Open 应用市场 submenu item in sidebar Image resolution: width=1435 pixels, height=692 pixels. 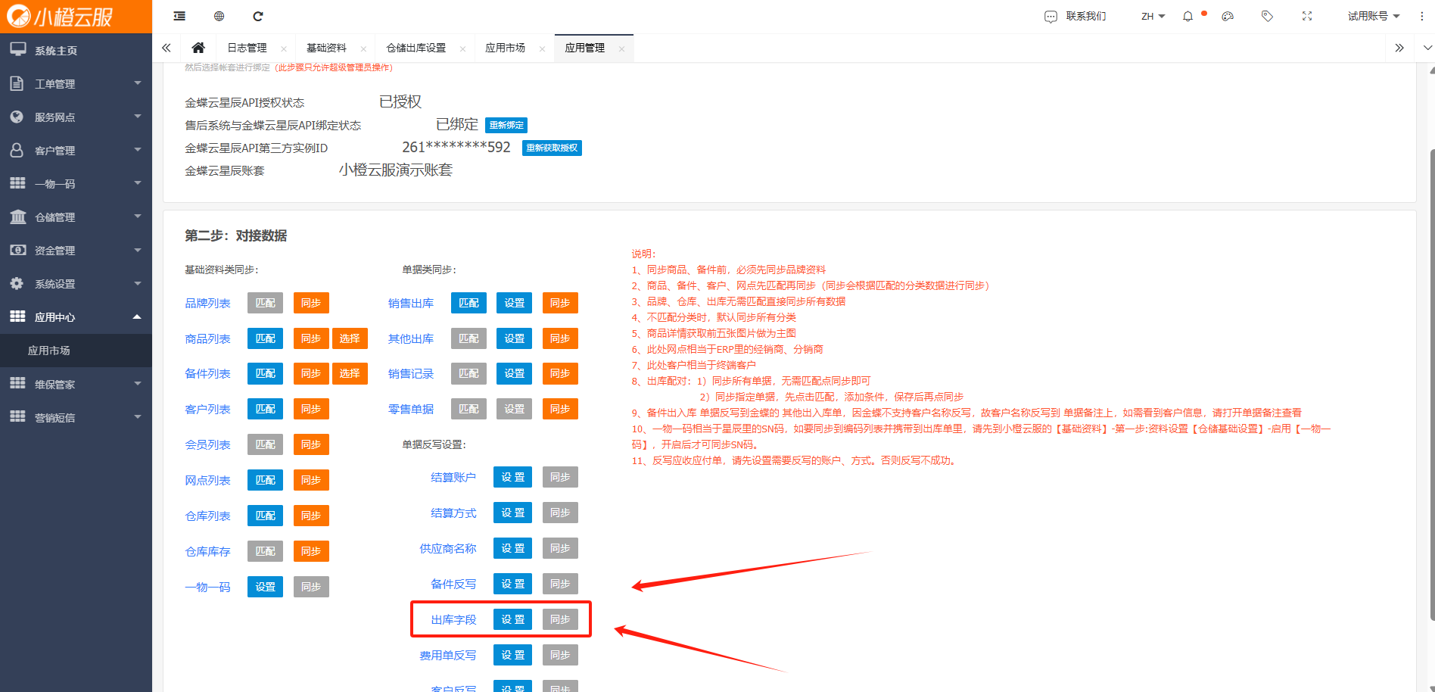[76, 351]
